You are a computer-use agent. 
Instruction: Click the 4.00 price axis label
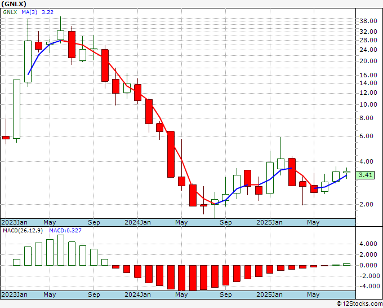(x=367, y=161)
